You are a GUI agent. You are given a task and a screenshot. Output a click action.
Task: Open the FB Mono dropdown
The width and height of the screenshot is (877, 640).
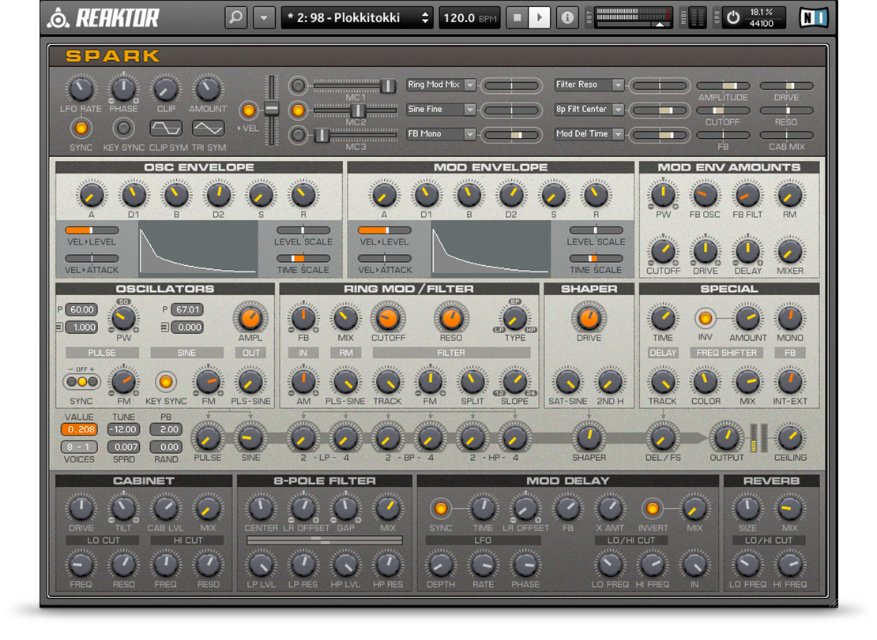pyautogui.click(x=442, y=134)
